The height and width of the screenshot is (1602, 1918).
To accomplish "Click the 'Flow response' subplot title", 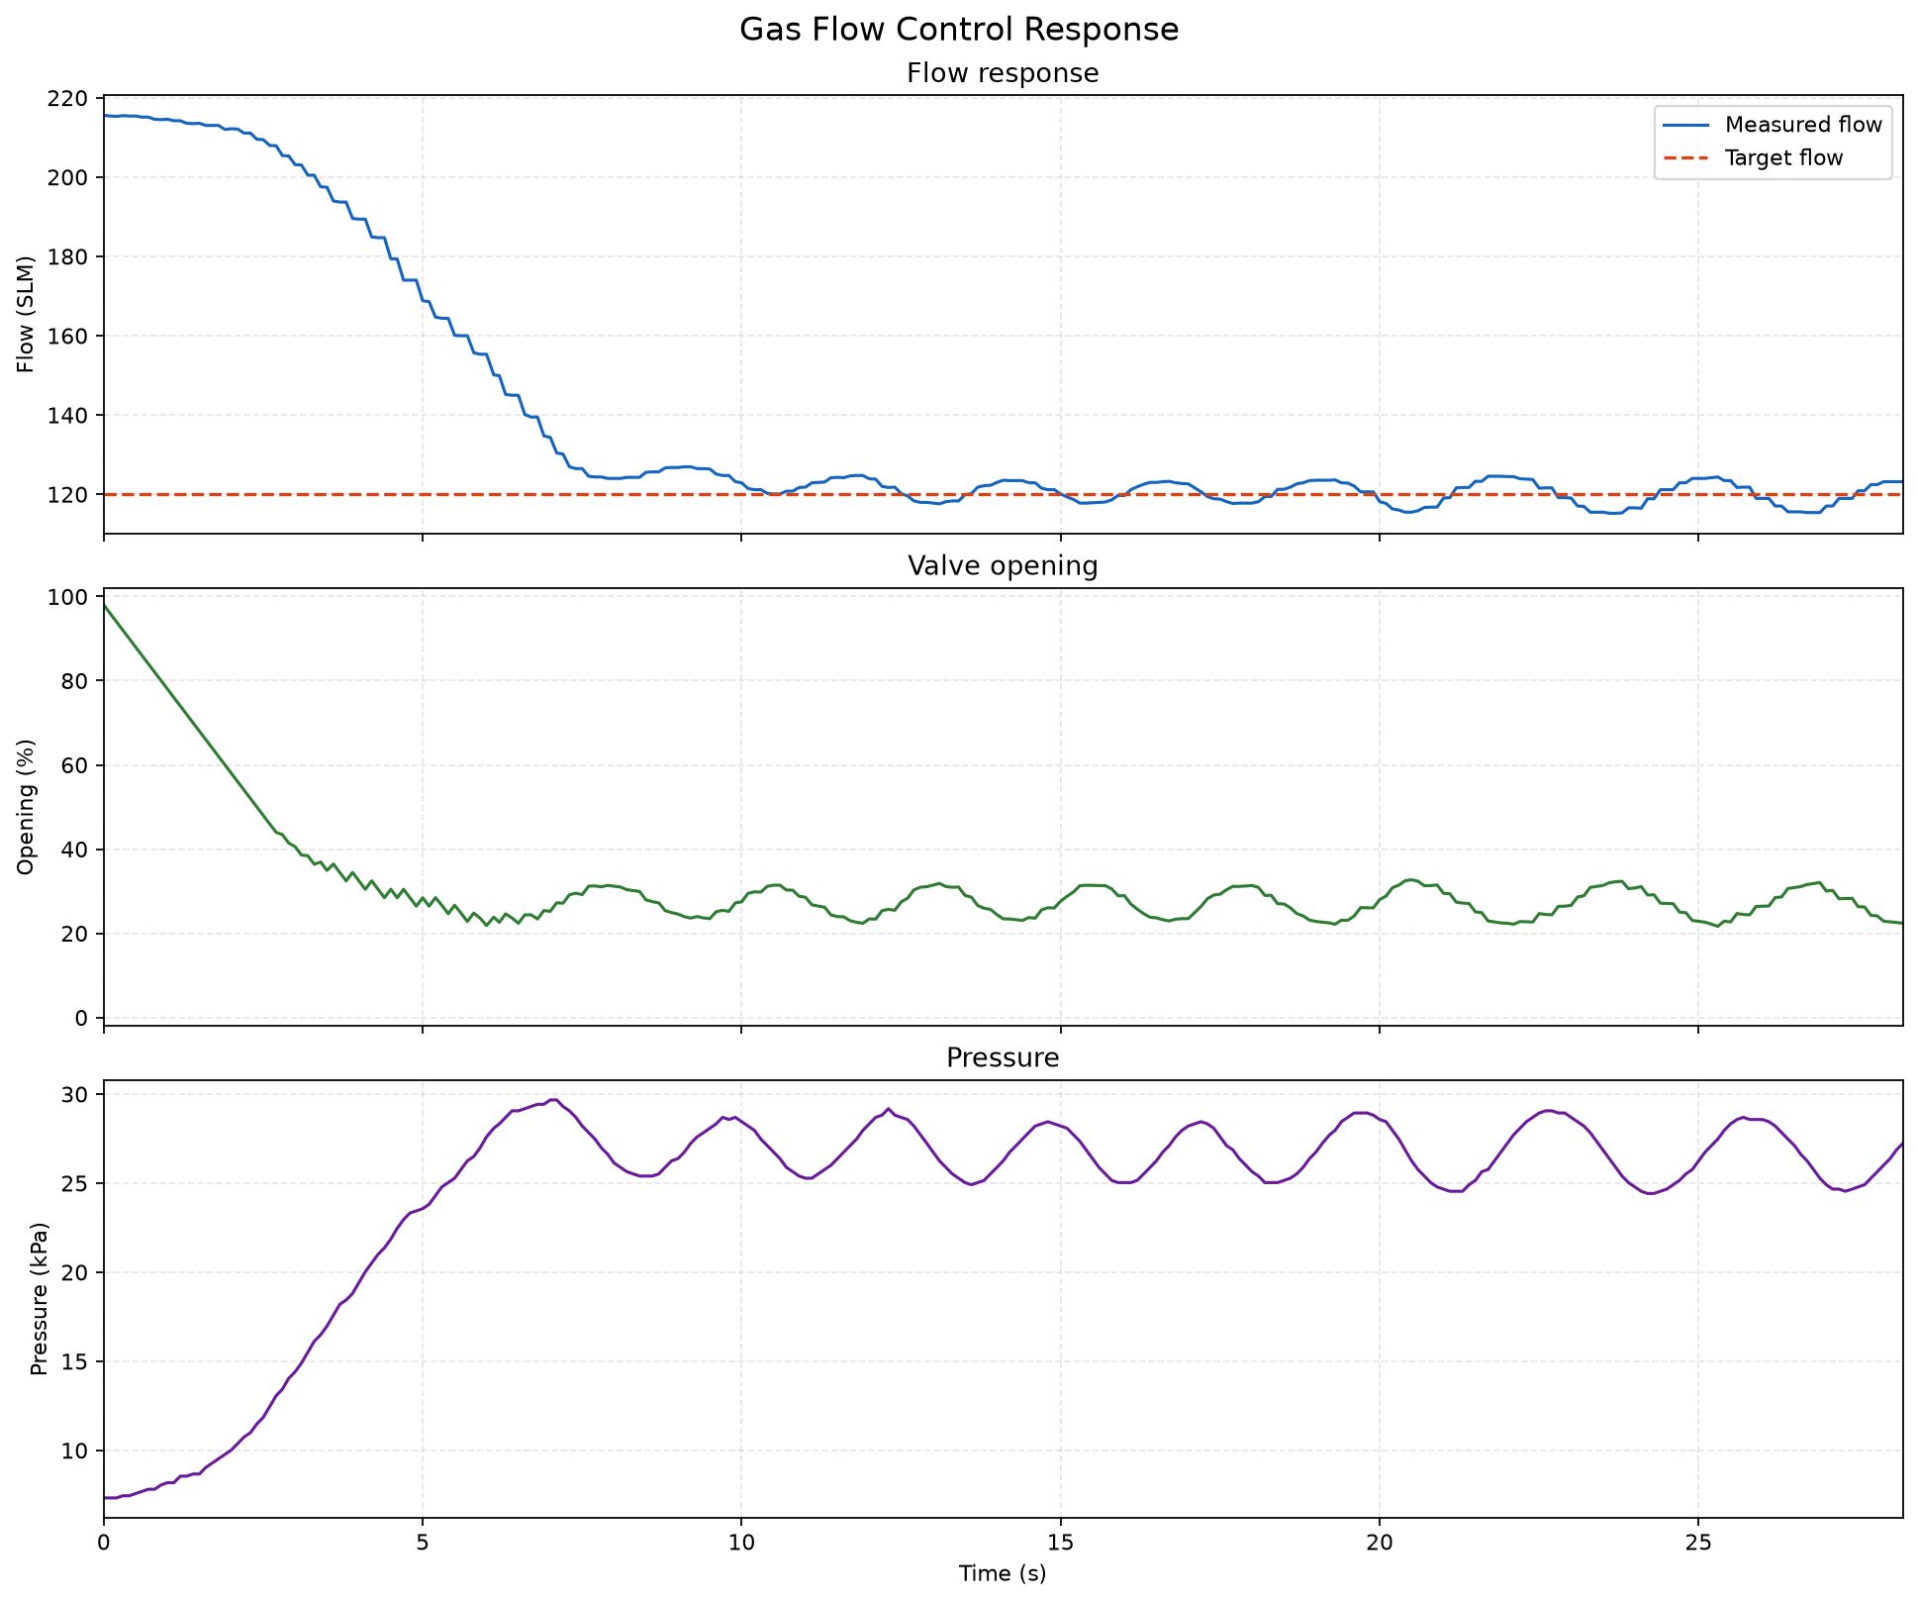I will click(x=1003, y=73).
